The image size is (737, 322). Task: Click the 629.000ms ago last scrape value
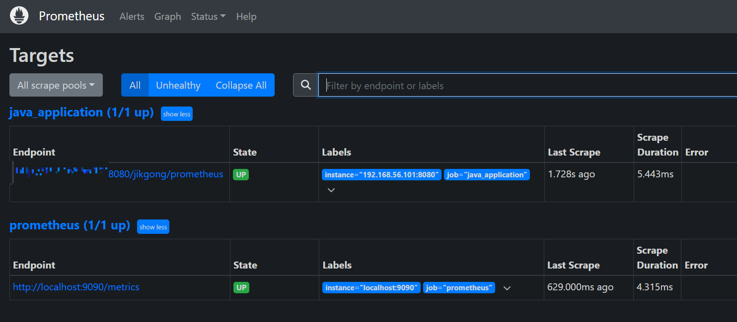click(x=580, y=287)
